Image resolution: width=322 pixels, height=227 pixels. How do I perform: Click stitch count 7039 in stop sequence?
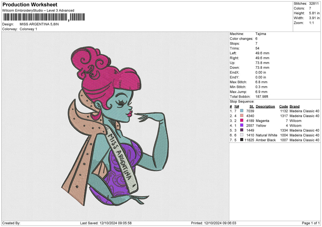[x=250, y=111]
